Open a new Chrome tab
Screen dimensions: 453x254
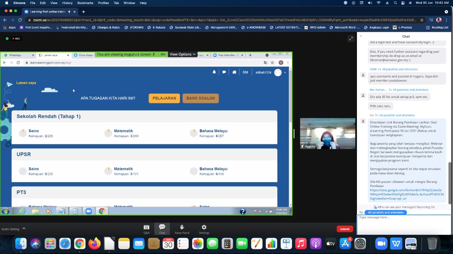click(x=83, y=12)
